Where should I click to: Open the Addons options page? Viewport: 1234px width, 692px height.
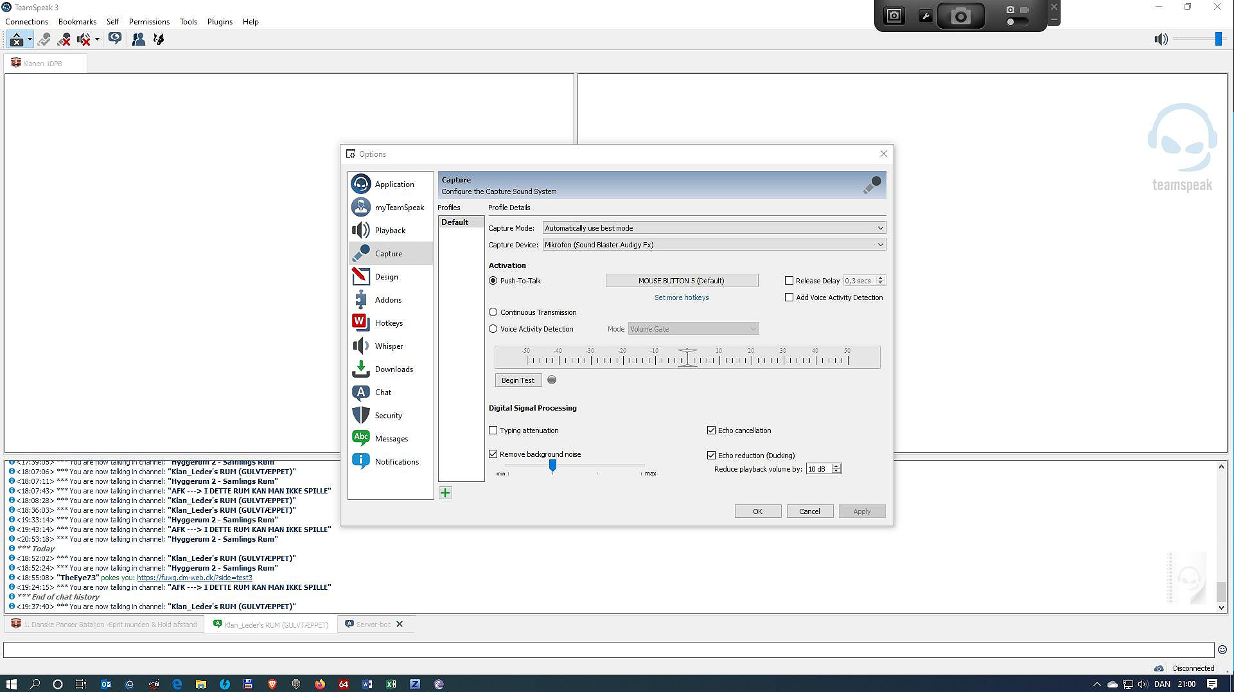coord(387,300)
